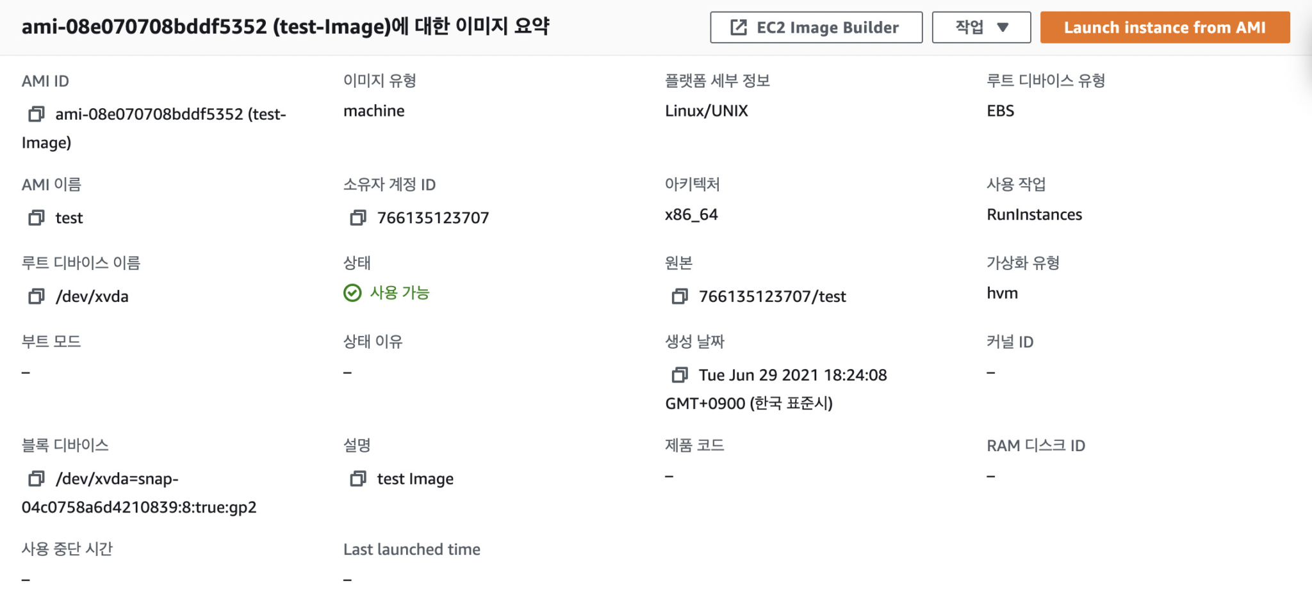This screenshot has height=597, width=1312.
Task: Copy the source value 766135123707/test
Action: point(680,296)
